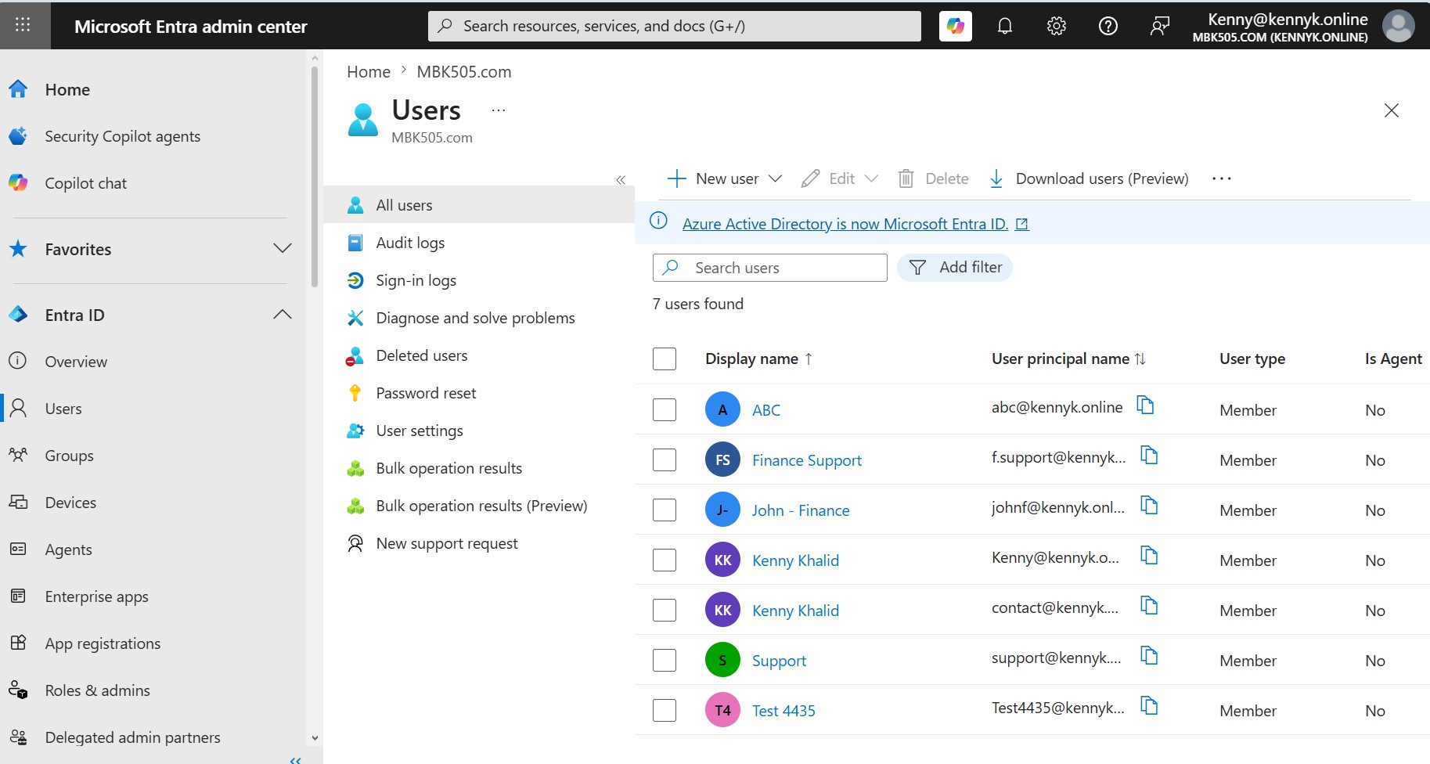Image resolution: width=1430 pixels, height=764 pixels.
Task: Open the Users title ellipsis menu
Action: pos(499,110)
